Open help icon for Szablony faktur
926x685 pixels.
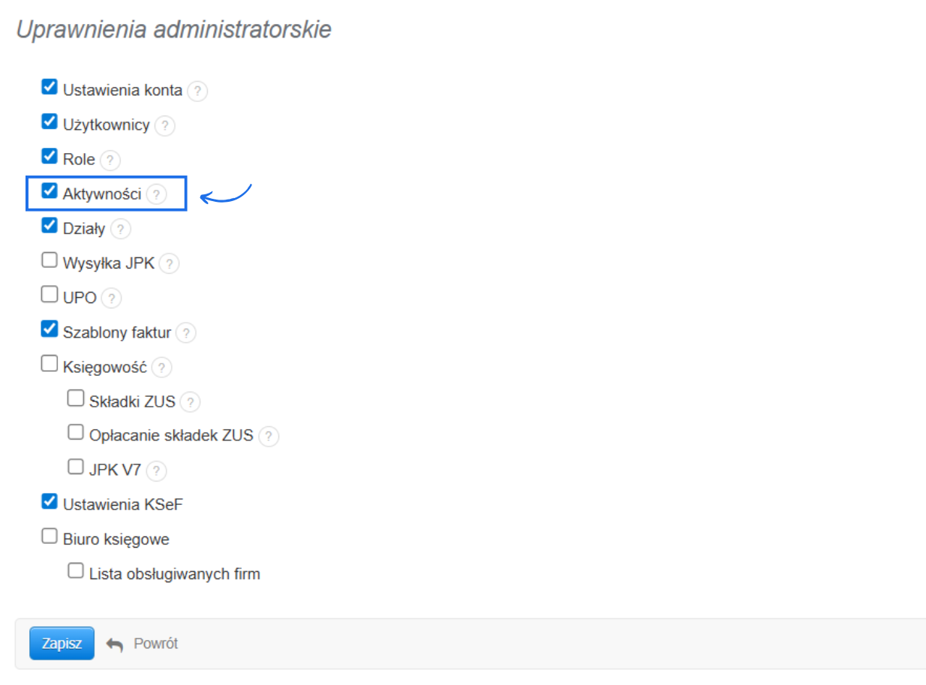(x=186, y=333)
